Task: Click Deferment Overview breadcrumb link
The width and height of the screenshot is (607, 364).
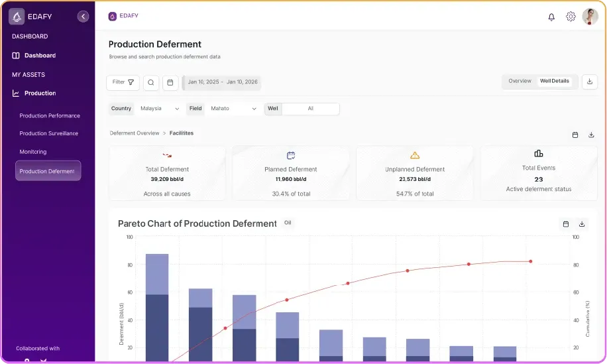Action: tap(135, 133)
